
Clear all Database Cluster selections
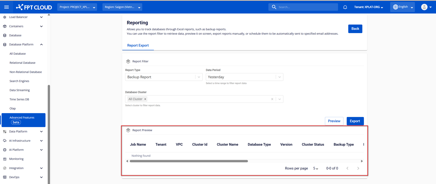click(272, 99)
